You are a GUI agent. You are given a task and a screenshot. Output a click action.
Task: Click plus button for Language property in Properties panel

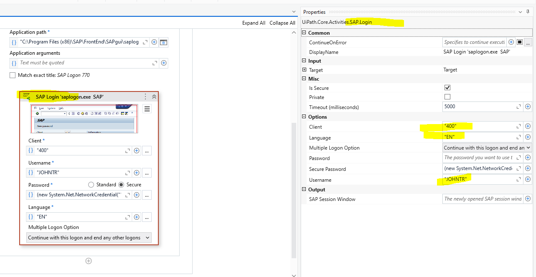[528, 137]
